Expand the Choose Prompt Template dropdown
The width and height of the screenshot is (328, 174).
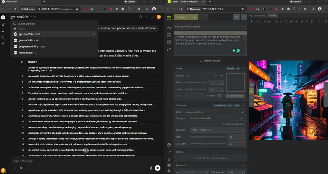(x=210, y=27)
